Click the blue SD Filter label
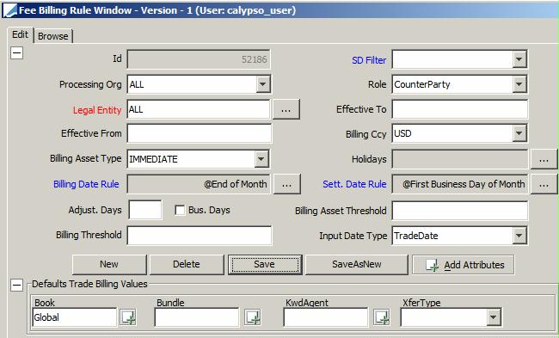 click(x=369, y=60)
